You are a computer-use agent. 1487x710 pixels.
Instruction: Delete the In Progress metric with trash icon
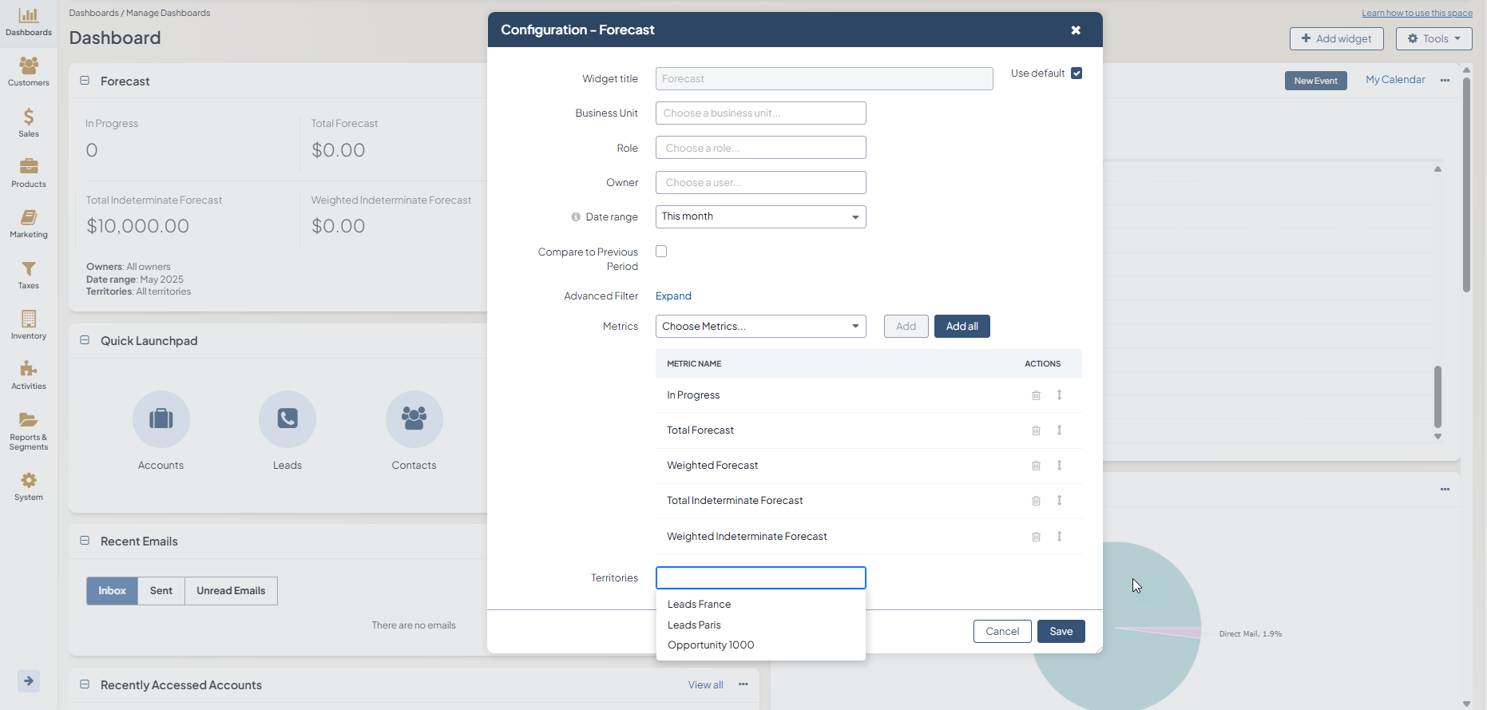coord(1036,395)
